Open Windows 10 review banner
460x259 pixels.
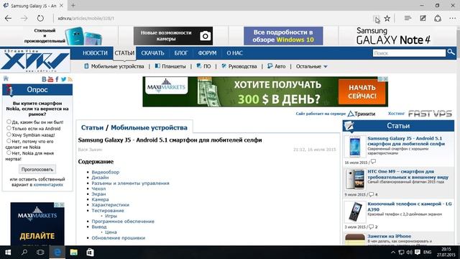coord(283,36)
